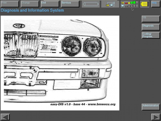The height and width of the screenshot is (121, 161).
Task: Go back with the left arrow
Action: coord(5,117)
